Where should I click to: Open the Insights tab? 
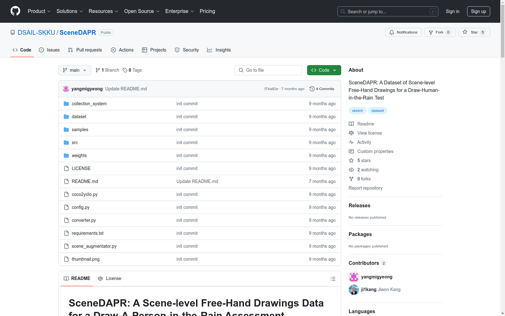click(219, 50)
